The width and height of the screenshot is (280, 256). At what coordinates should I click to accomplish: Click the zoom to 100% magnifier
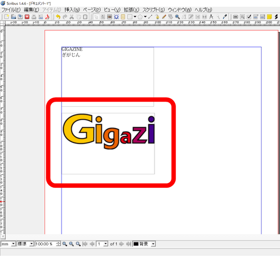click(71, 244)
